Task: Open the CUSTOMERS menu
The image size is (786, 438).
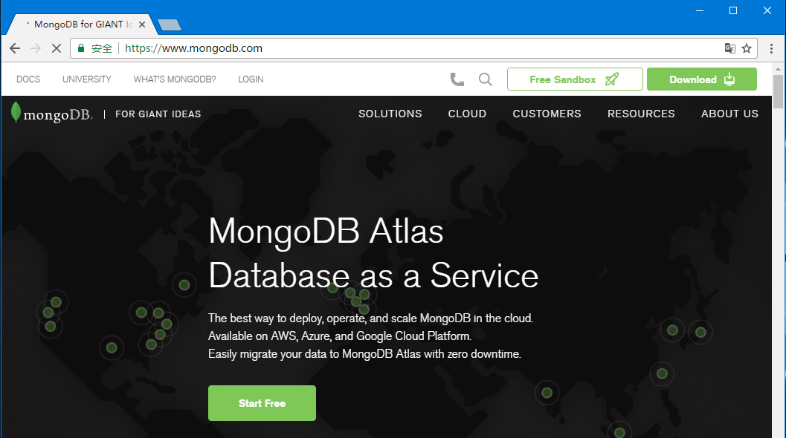Action: 547,114
